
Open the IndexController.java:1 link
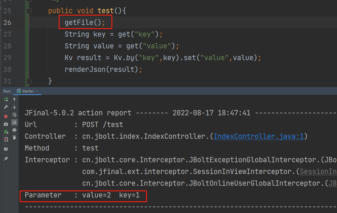click(x=259, y=136)
